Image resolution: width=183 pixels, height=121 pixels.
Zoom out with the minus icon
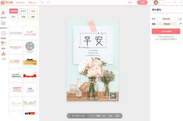pyautogui.click(x=92, y=116)
